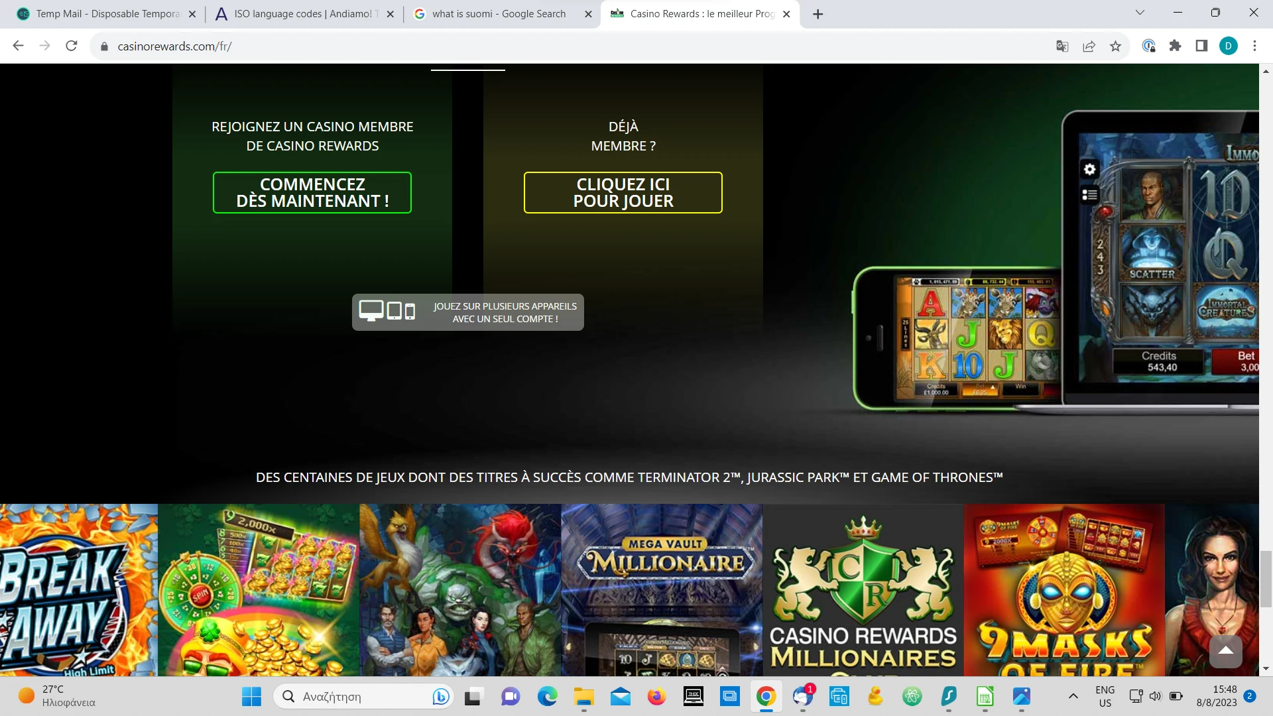Screen dimensions: 1273x716
Task: Open Bing chat icon in search box
Action: click(x=440, y=697)
